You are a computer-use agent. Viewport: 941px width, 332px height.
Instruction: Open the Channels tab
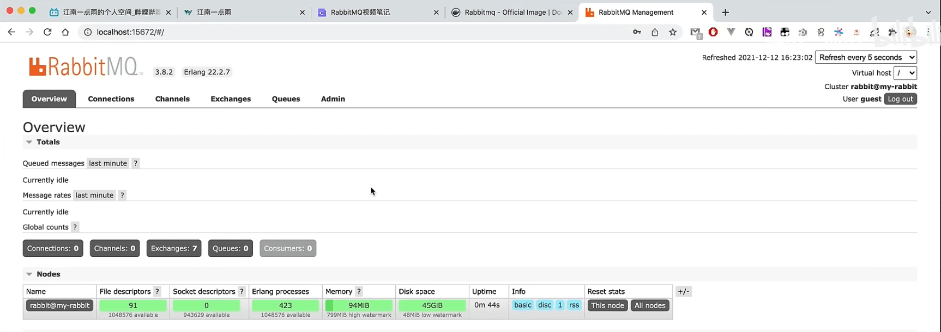(x=172, y=99)
